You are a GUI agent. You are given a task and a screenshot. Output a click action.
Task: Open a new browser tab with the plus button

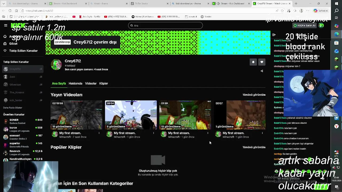click(296, 3)
